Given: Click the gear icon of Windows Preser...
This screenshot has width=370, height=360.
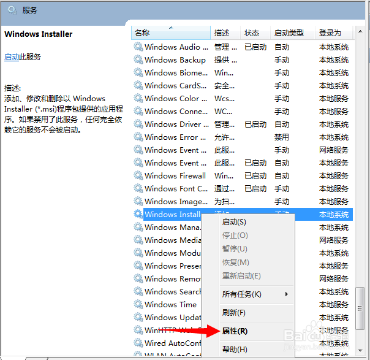Looking at the screenshot, I should click(138, 266).
